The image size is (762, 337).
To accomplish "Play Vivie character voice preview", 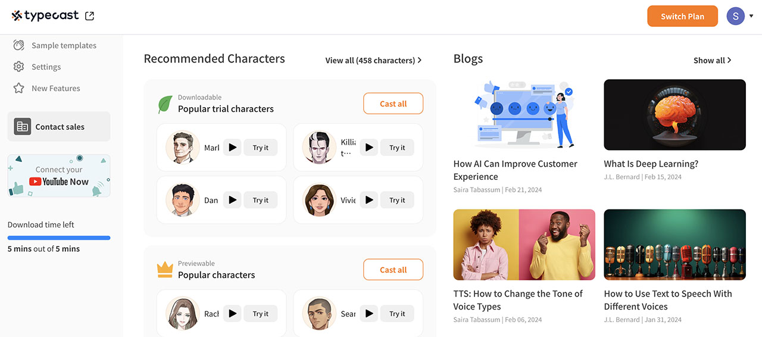I will pos(369,200).
